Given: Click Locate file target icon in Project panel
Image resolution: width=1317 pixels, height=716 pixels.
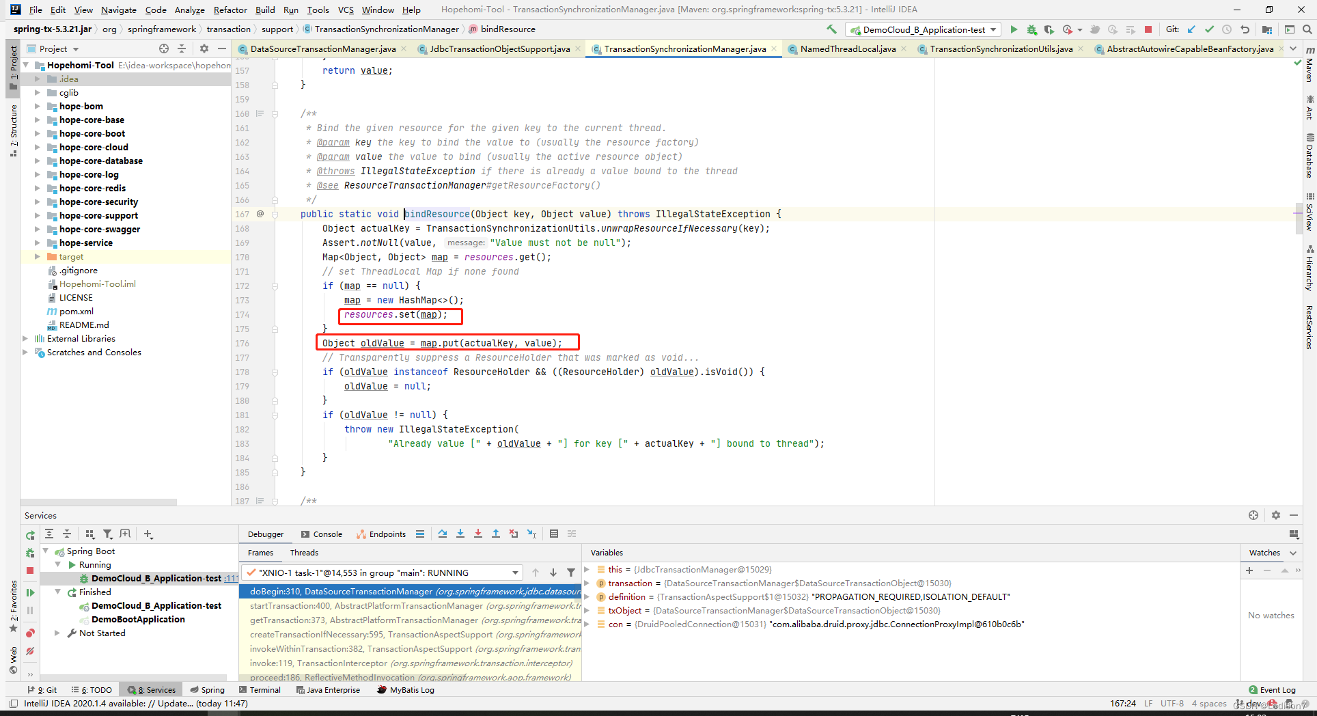Looking at the screenshot, I should tap(164, 49).
